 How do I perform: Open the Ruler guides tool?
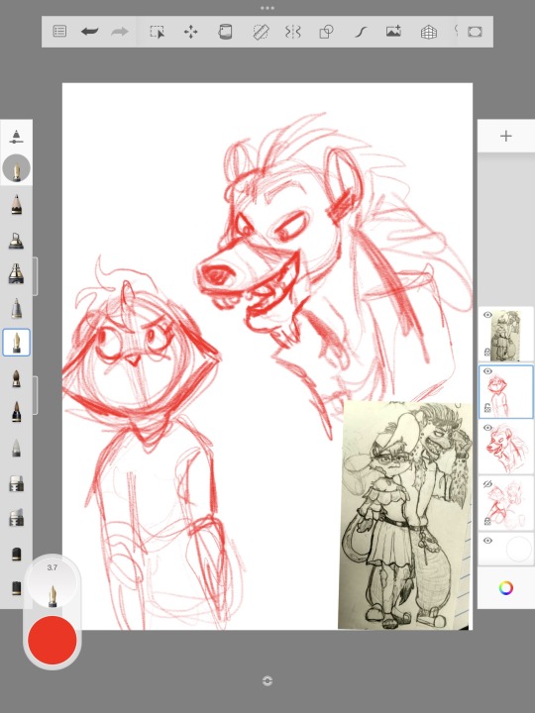[261, 32]
